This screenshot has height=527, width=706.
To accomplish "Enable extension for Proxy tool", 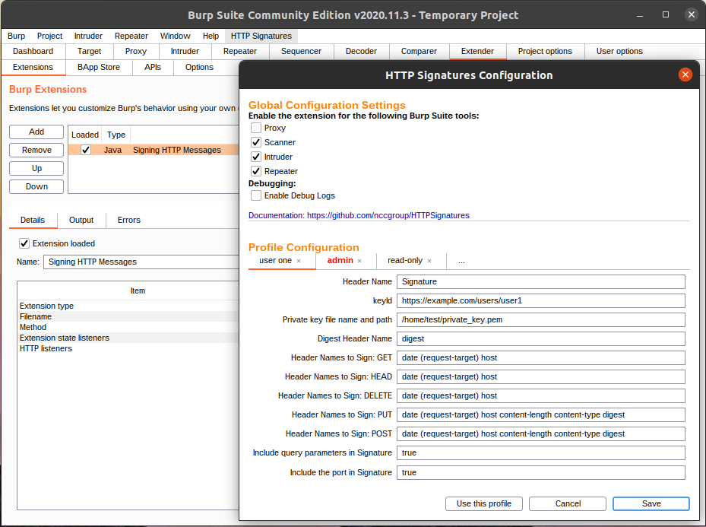I will pyautogui.click(x=256, y=128).
